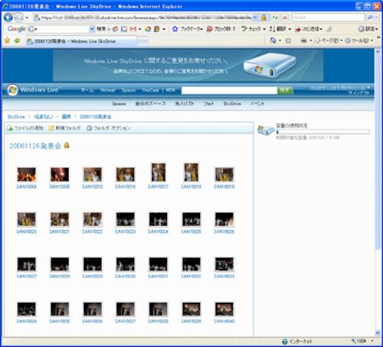The width and height of the screenshot is (383, 347).
Task: Click the browser Forward arrow button
Action: click(18, 18)
